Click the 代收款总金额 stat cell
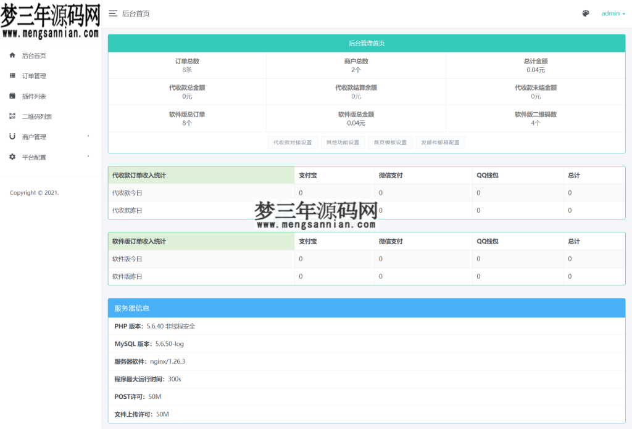The height and width of the screenshot is (429, 632). tap(187, 92)
